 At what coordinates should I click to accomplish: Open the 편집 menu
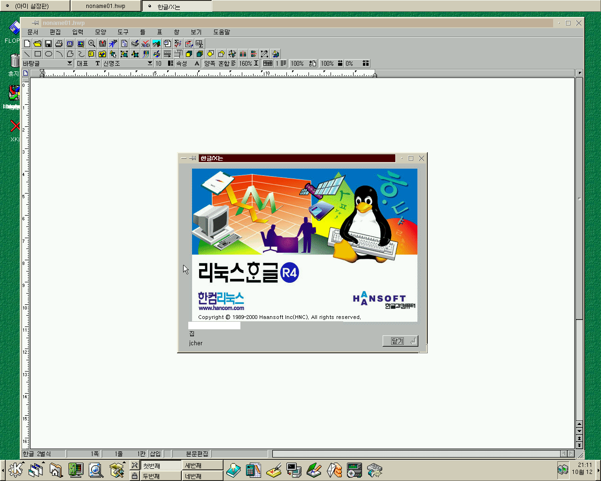point(55,32)
